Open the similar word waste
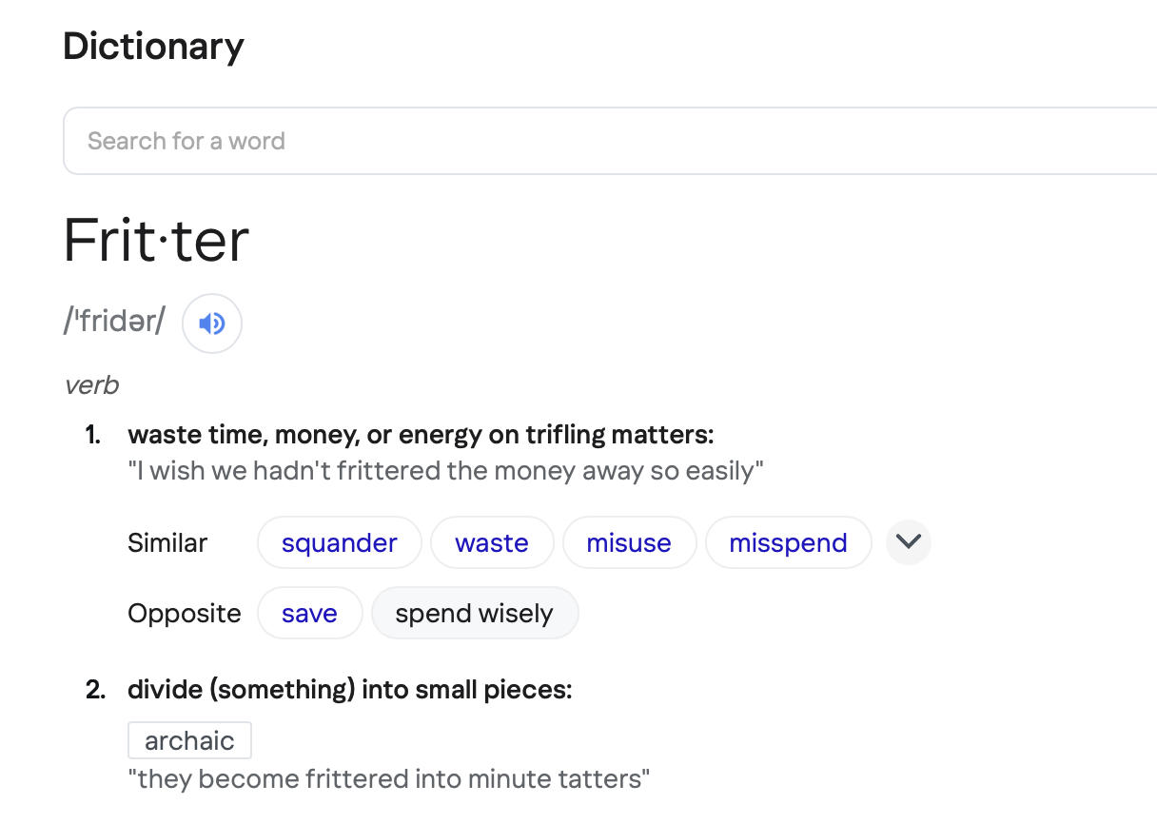 point(492,542)
